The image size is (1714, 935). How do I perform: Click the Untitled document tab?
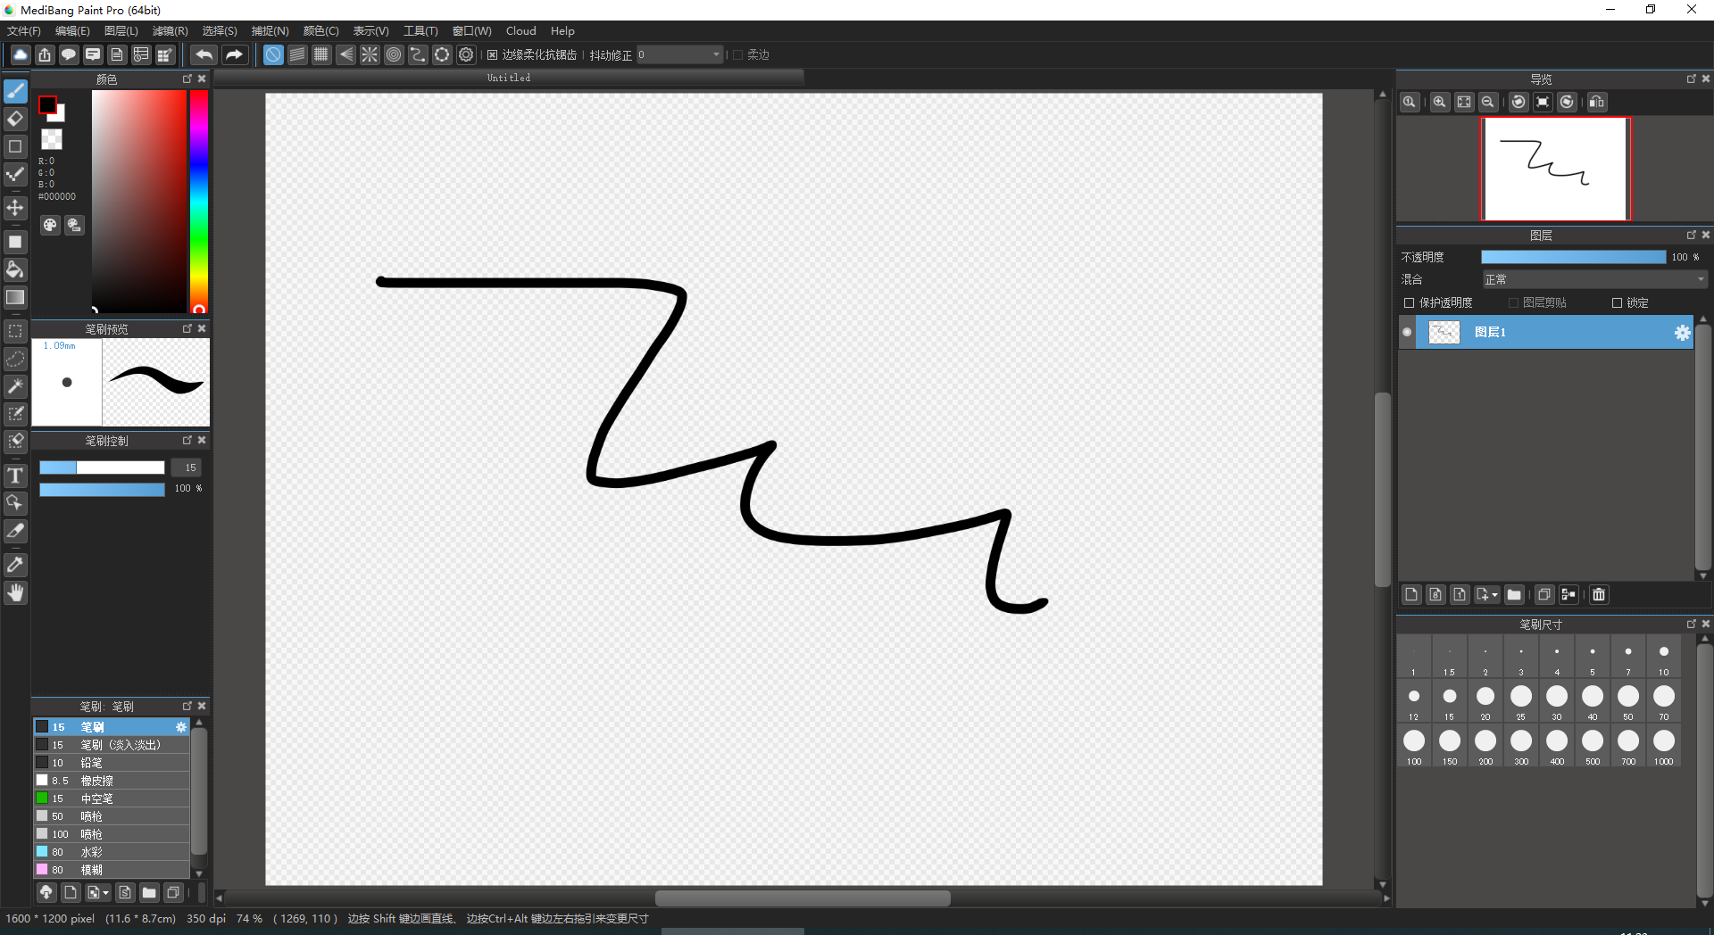click(x=509, y=78)
